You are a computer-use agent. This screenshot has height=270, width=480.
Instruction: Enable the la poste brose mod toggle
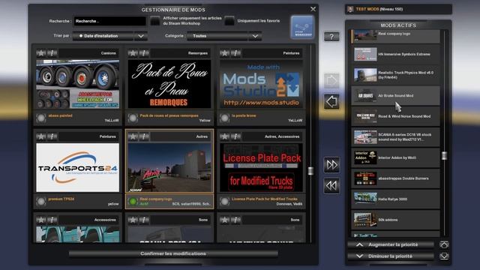(225, 118)
